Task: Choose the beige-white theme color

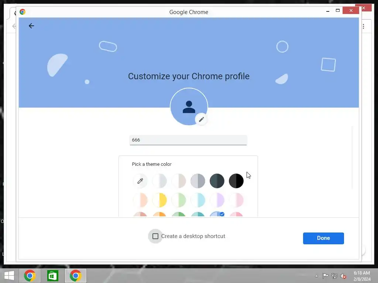Action: point(179,181)
